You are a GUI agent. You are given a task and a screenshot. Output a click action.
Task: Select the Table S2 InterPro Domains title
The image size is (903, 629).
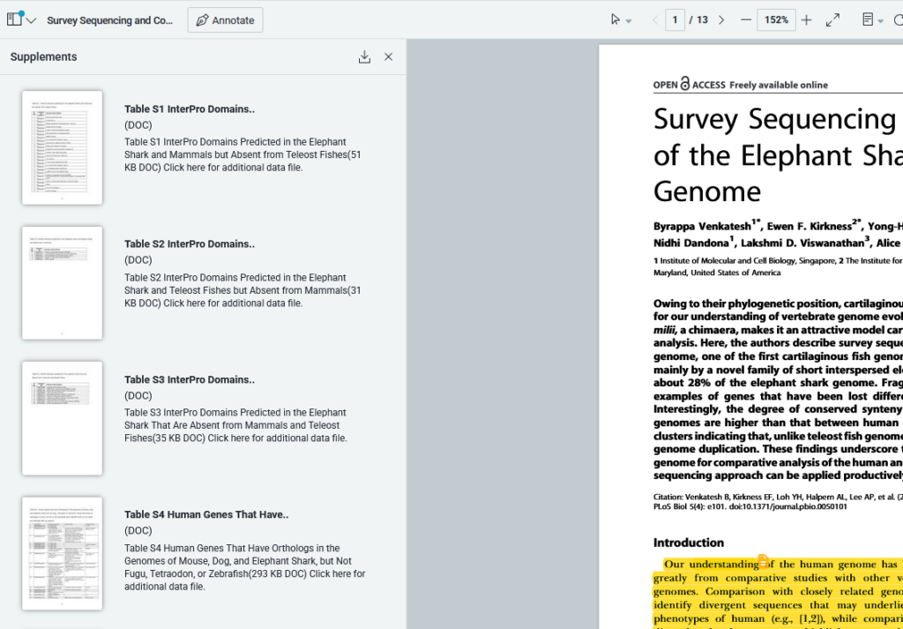(x=190, y=244)
